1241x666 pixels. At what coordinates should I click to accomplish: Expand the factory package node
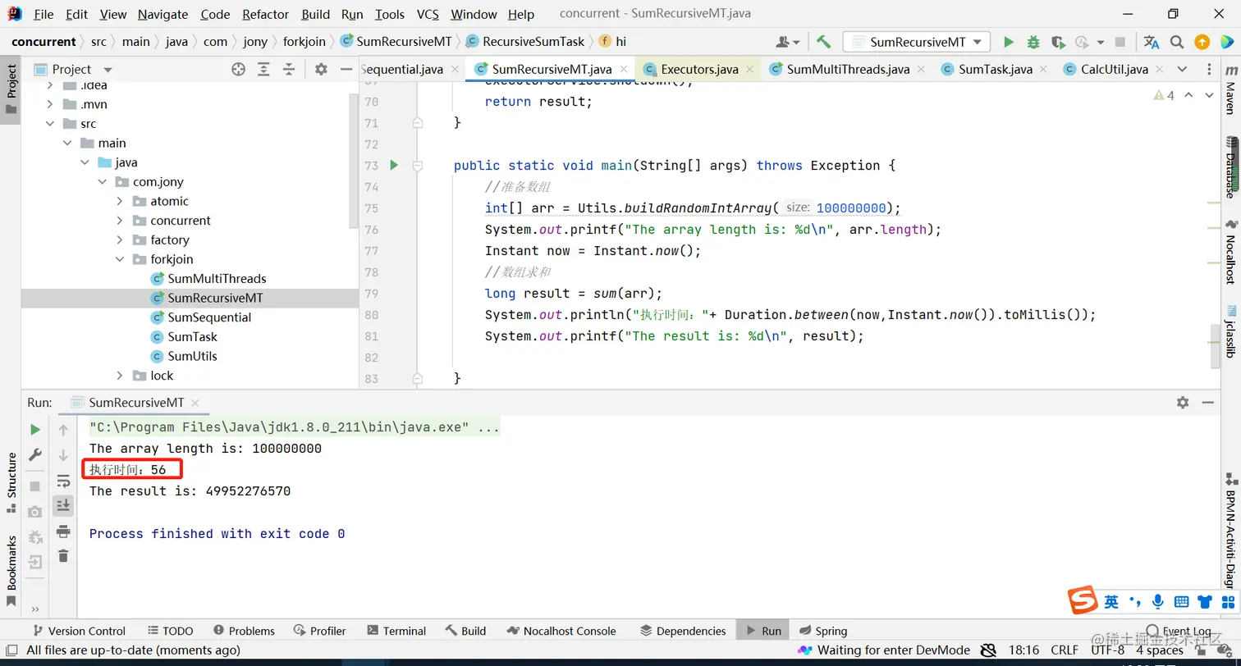[120, 240]
